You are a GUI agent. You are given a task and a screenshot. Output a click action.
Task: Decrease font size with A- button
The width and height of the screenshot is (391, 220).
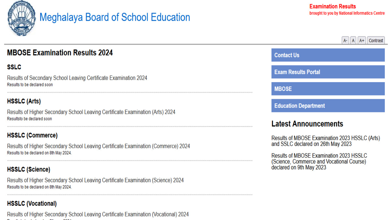point(345,40)
